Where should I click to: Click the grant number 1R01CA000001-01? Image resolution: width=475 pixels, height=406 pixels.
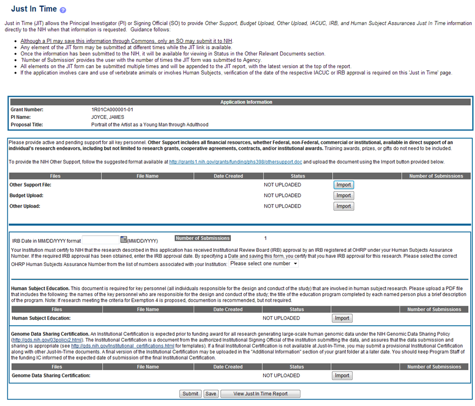point(112,110)
